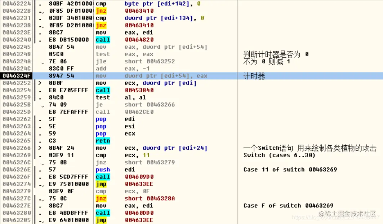This screenshot has height=224, width=383.
Task: Select call 00462CE0 instruction
Action: (x=125, y=112)
